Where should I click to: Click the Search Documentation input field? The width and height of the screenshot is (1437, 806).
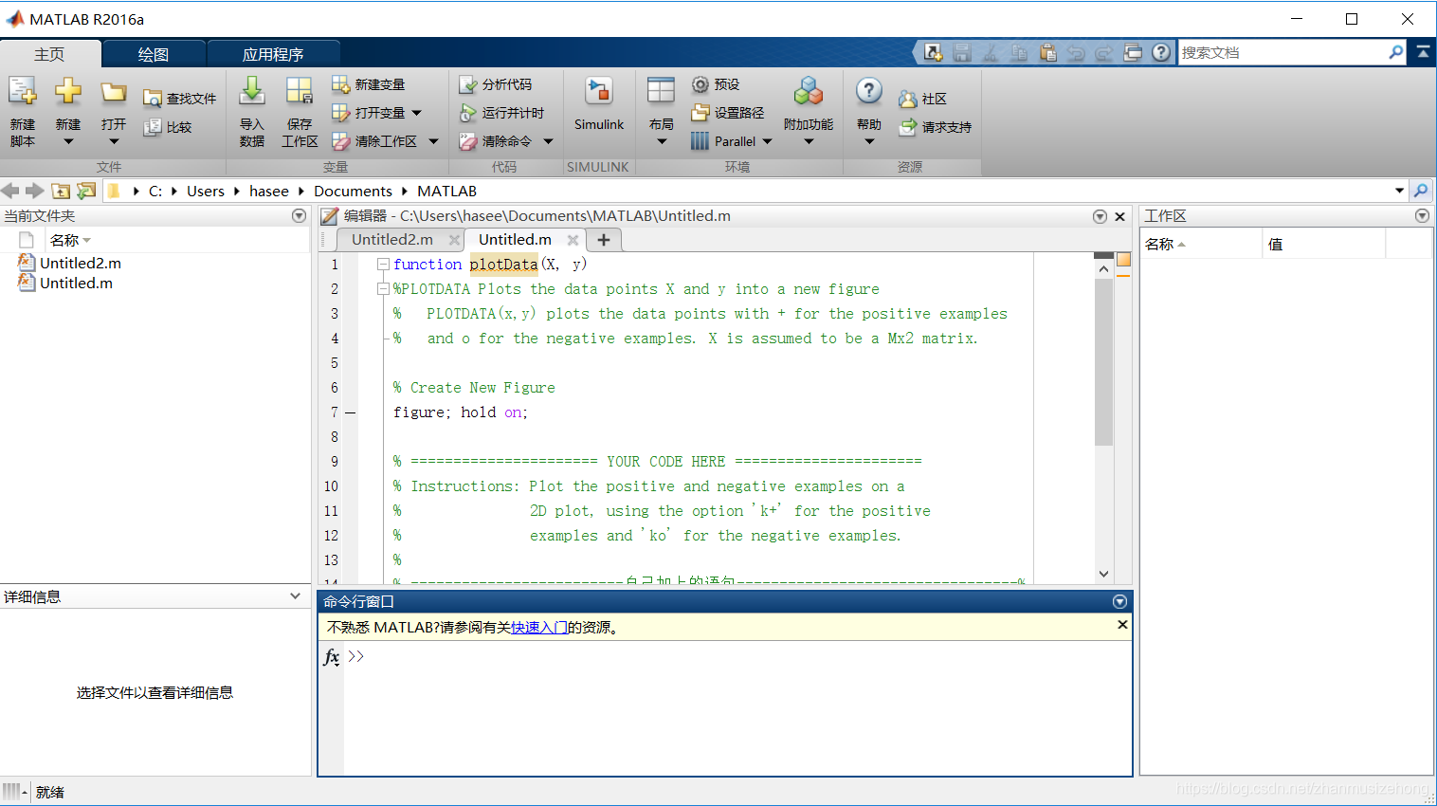pos(1282,52)
